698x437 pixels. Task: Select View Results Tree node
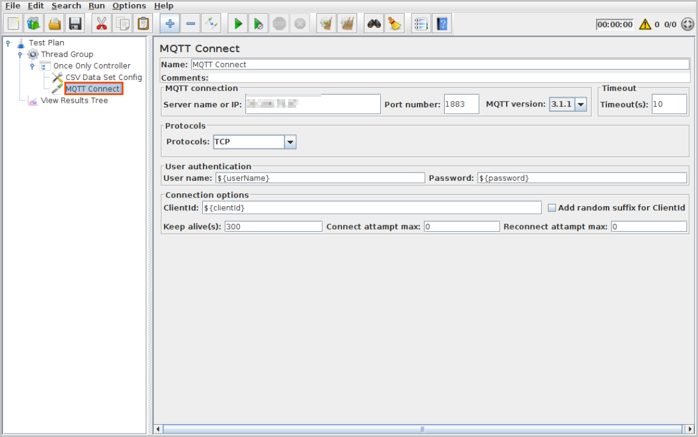(x=74, y=100)
